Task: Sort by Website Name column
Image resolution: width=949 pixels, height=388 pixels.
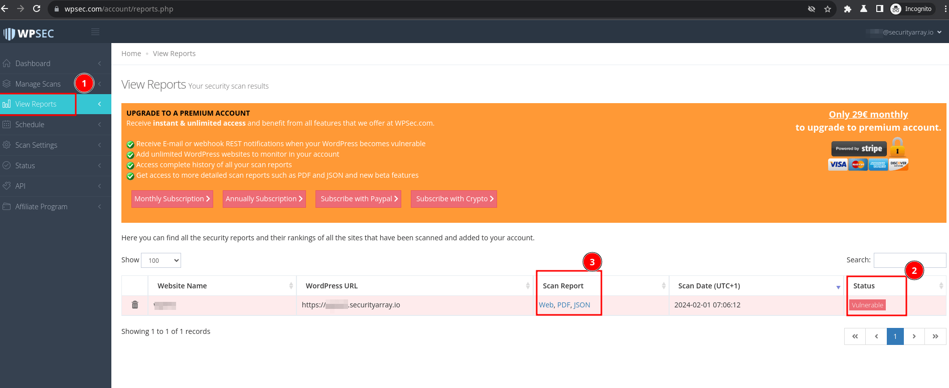Action: coord(222,286)
